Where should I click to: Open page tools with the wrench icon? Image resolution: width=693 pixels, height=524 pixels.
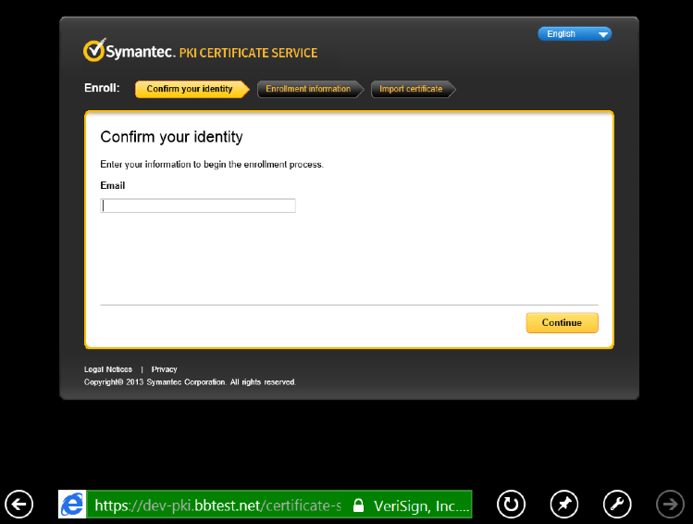617,505
